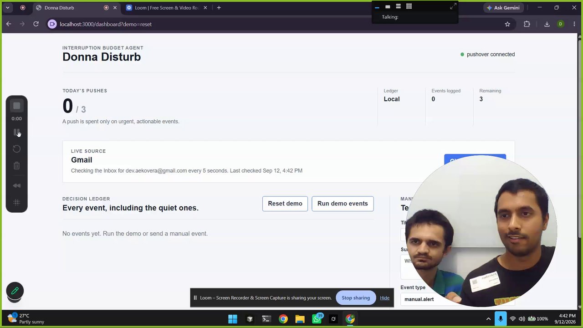Screen dimensions: 583x328
Task: Click the Reset demo button
Action: point(285,204)
